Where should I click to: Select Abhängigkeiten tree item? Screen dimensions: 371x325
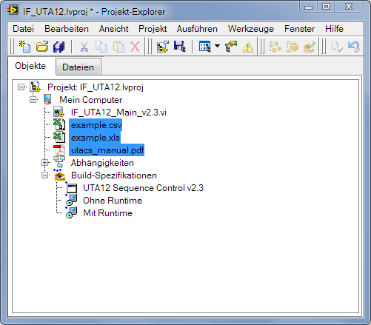coord(102,163)
